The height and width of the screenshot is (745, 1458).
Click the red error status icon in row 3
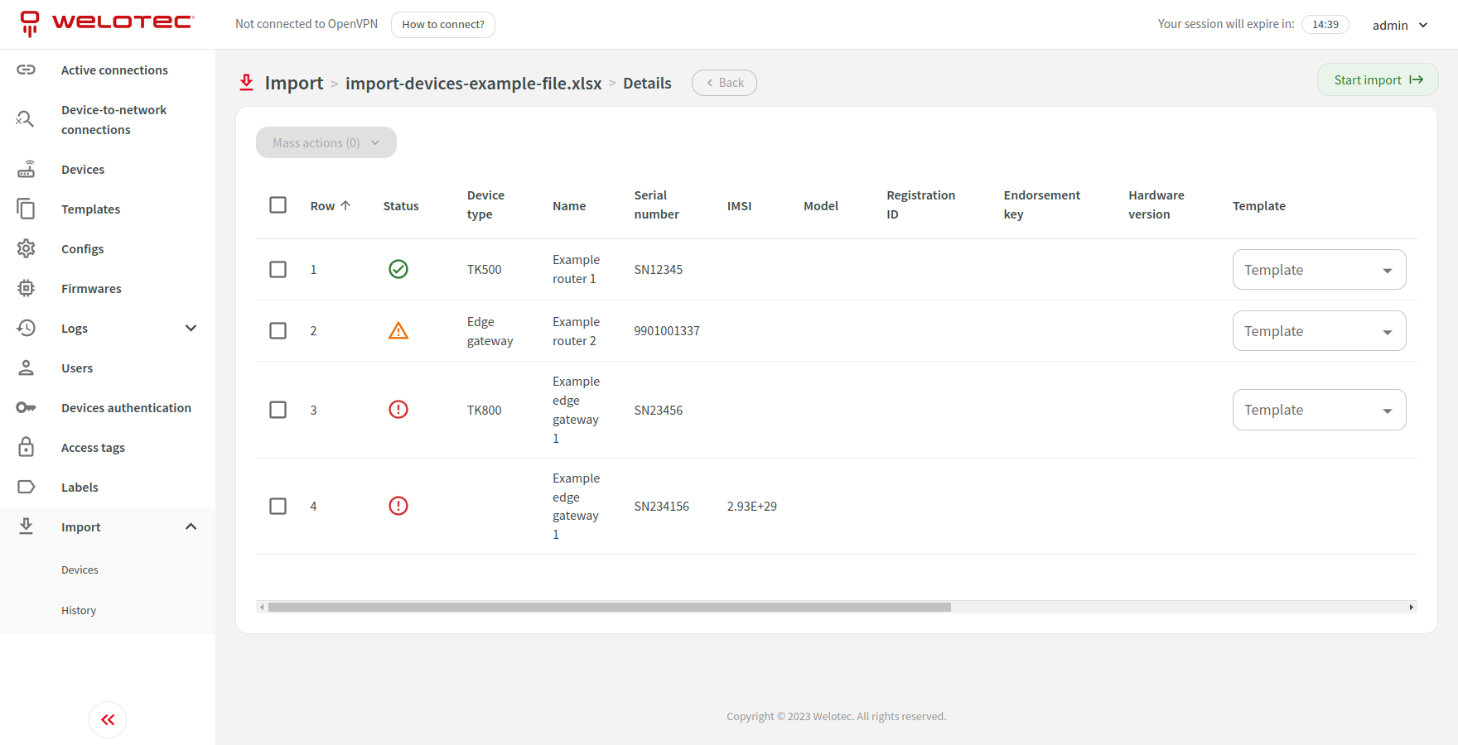pyautogui.click(x=398, y=410)
